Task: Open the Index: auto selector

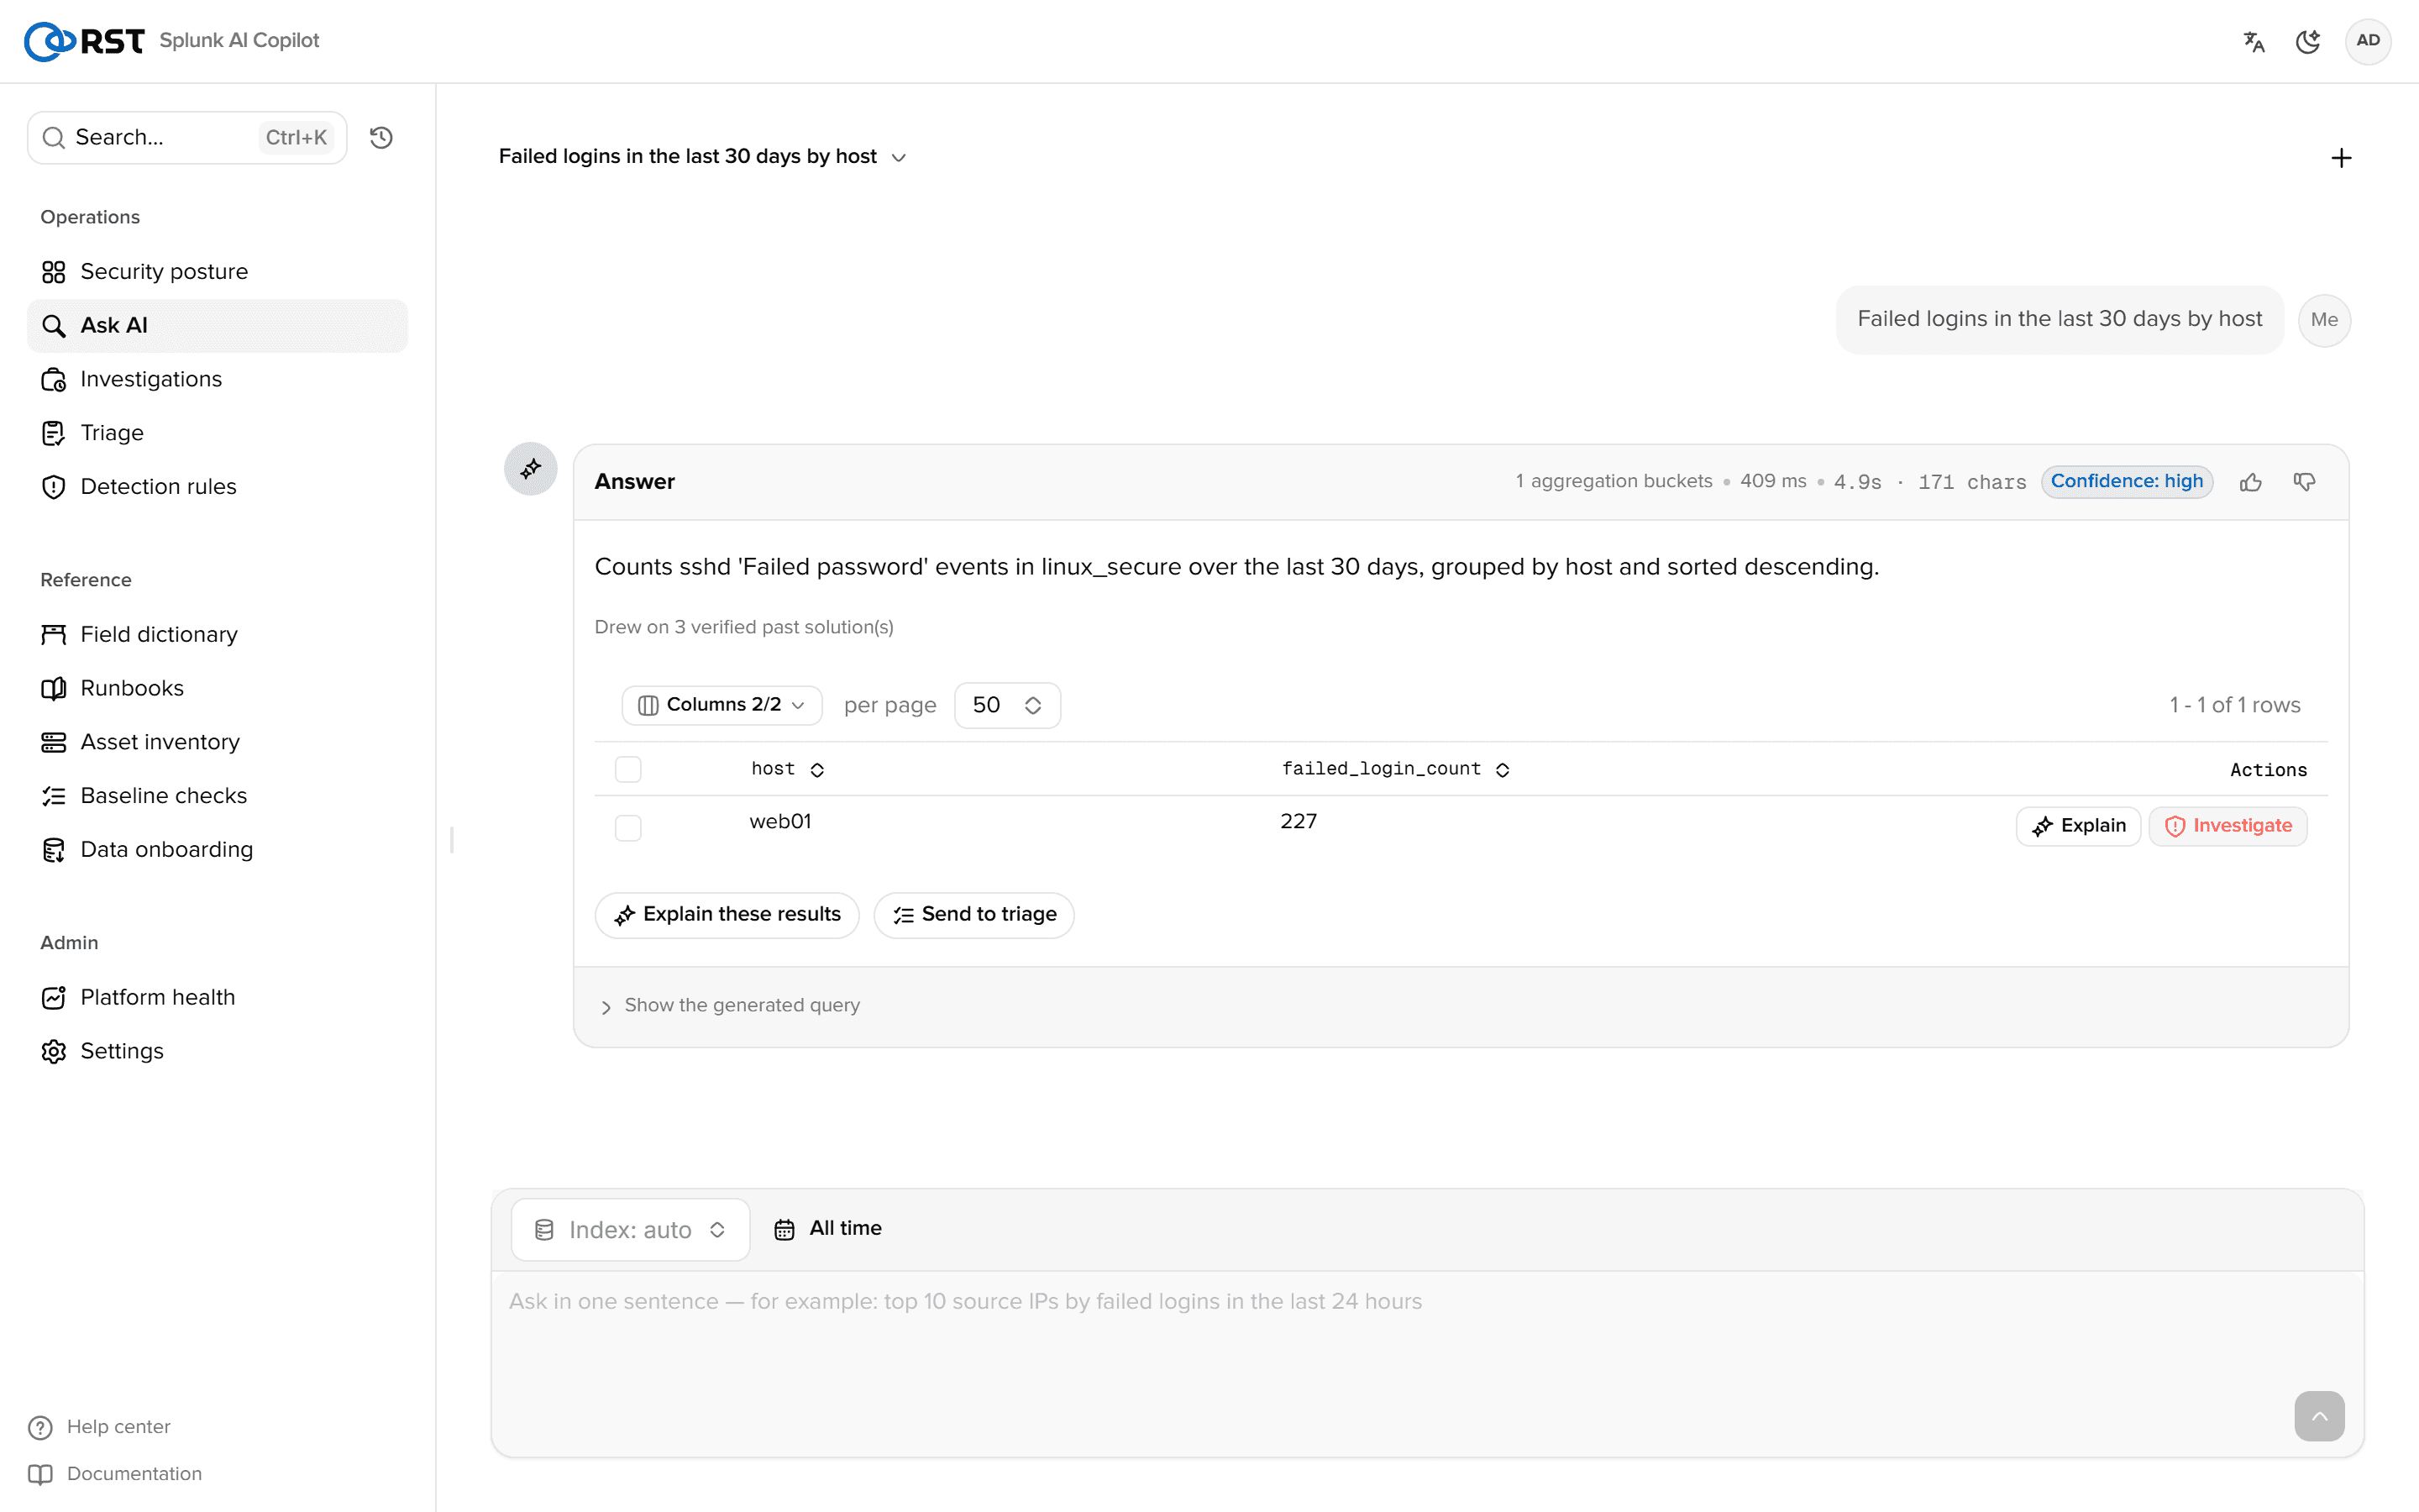Action: [631, 1230]
